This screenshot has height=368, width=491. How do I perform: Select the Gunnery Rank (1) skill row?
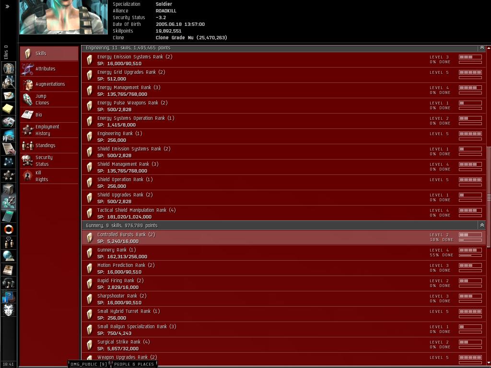coord(284,253)
